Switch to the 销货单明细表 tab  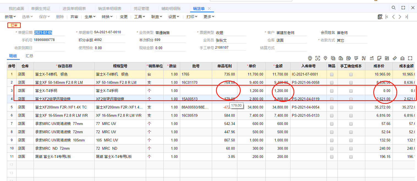pyautogui.click(x=110, y=9)
